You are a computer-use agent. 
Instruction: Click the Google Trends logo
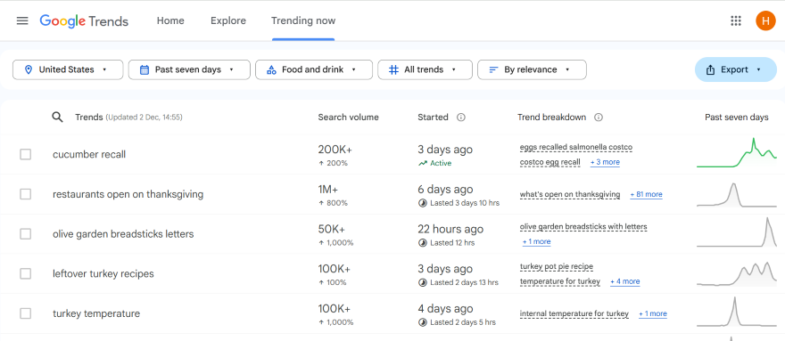coord(84,21)
